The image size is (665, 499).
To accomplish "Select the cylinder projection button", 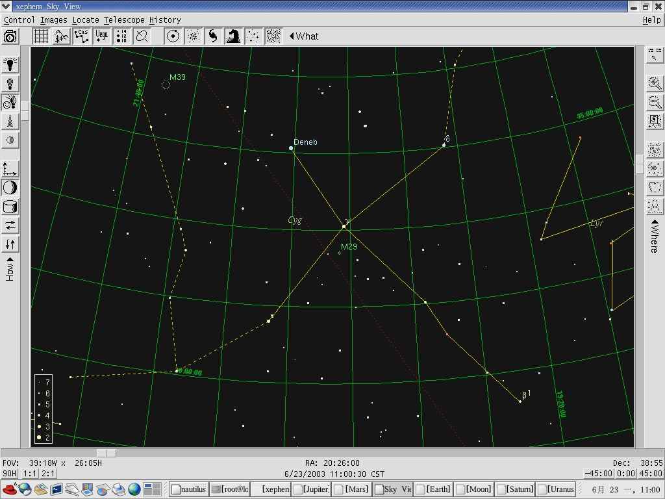I will 10,207.
